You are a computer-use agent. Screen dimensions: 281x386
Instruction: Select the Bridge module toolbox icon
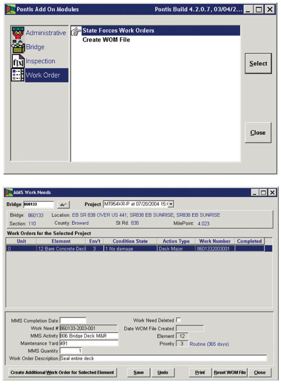pyautogui.click(x=18, y=47)
